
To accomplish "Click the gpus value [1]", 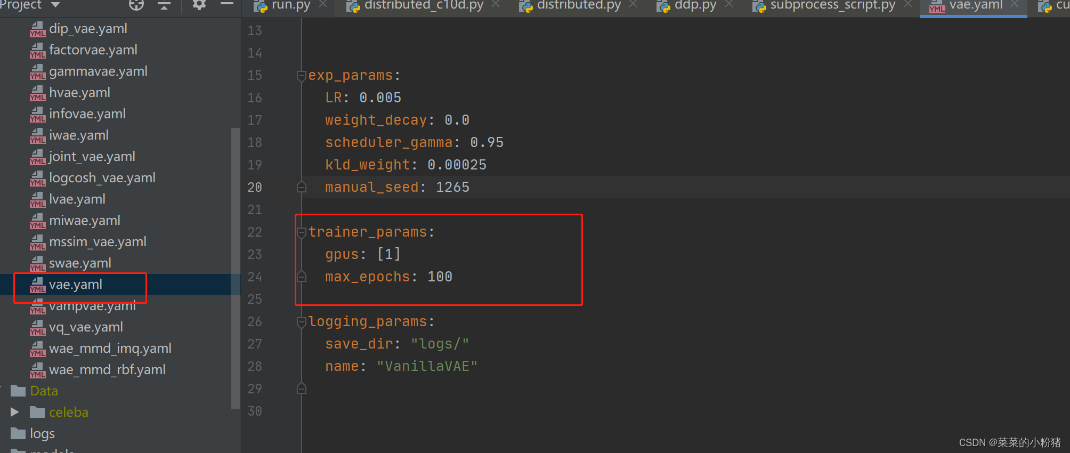I will (389, 254).
